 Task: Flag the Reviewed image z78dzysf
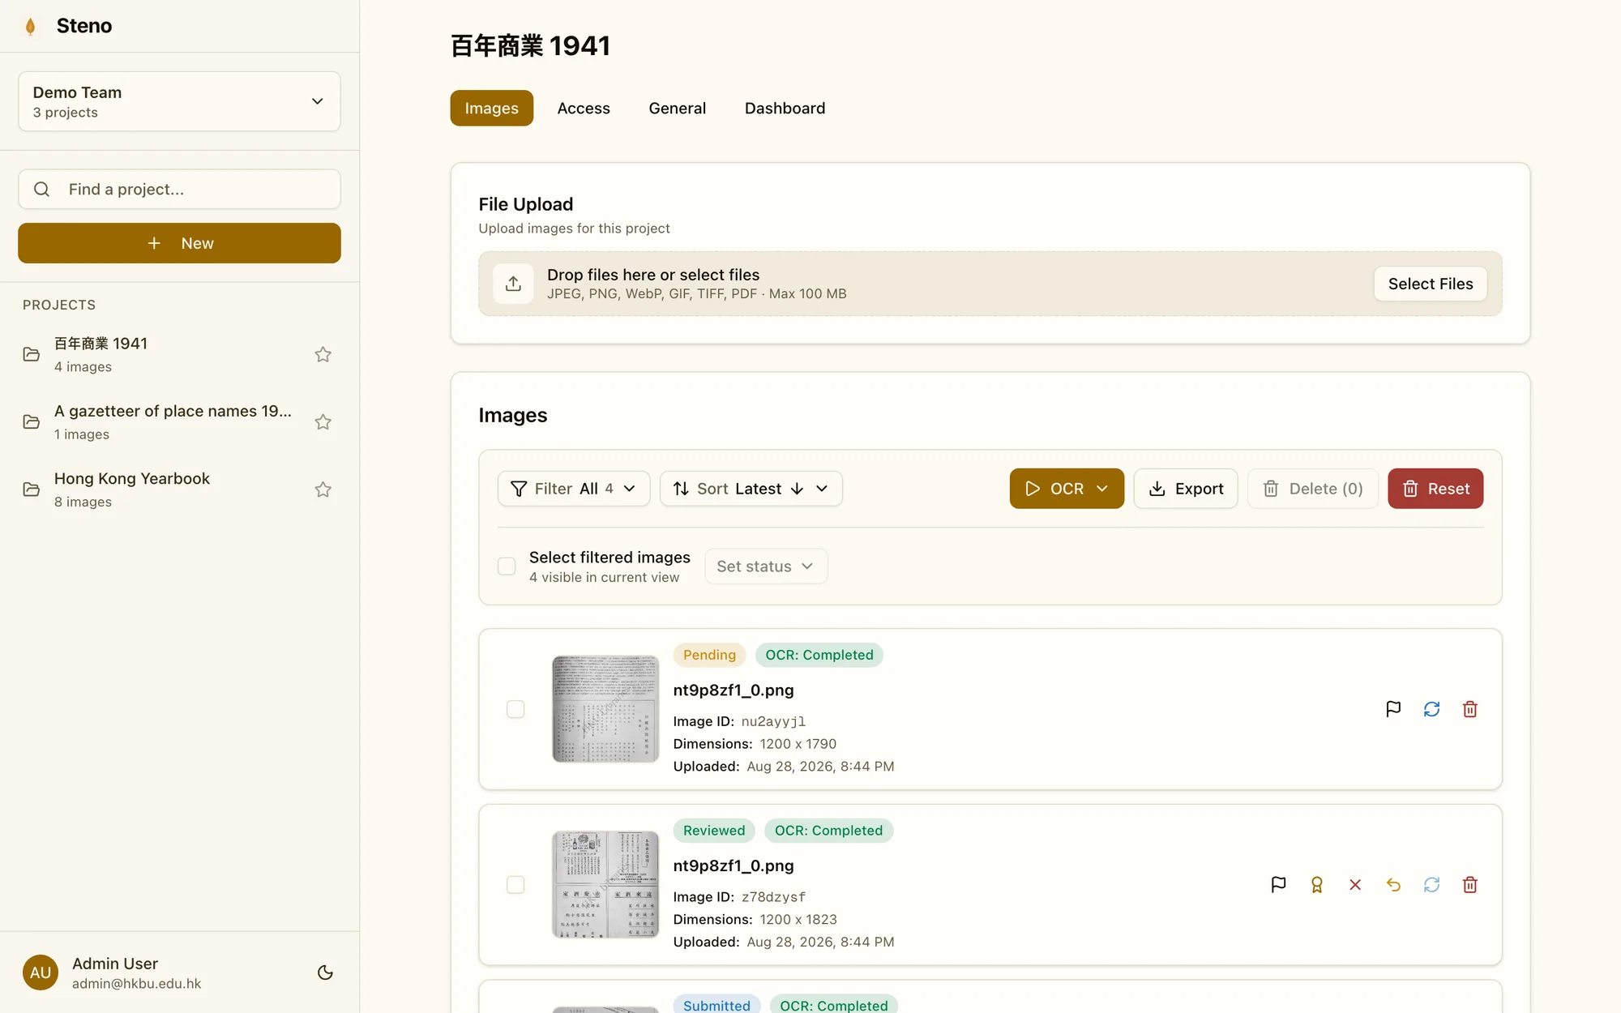tap(1278, 885)
